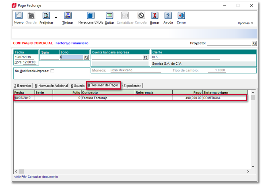Click the Preliminar preview icon
Screen dimensions: 262x186
pos(46,16)
